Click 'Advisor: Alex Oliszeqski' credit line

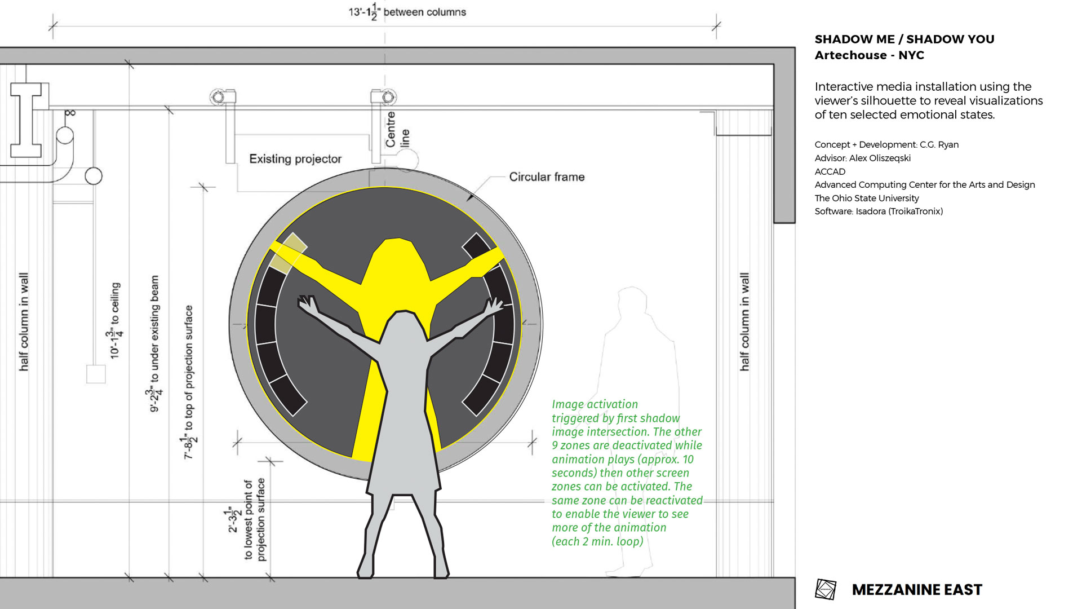862,158
